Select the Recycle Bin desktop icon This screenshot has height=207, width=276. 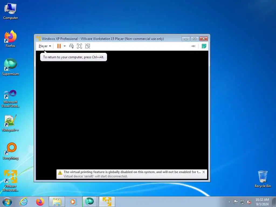click(x=263, y=179)
